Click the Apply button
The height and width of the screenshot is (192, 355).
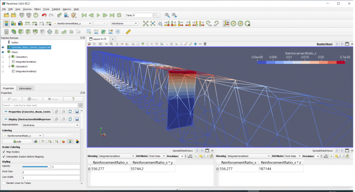[12, 99]
